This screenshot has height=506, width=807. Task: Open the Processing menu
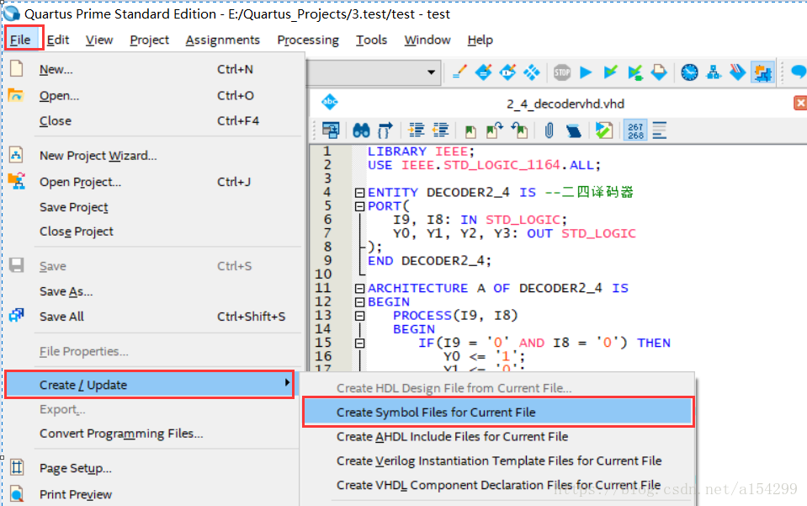(x=308, y=40)
